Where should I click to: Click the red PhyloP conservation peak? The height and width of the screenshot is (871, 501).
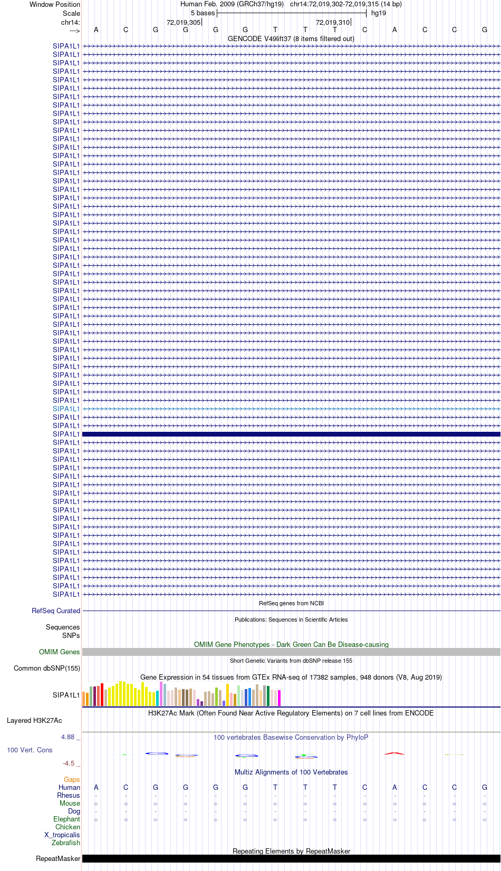394,753
